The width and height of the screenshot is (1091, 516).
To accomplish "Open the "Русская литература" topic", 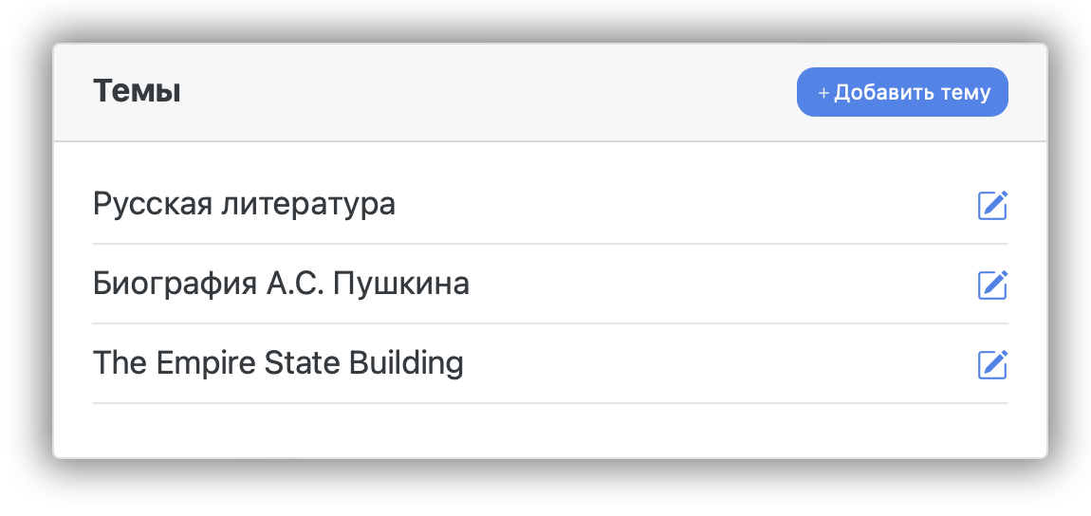I will (244, 204).
